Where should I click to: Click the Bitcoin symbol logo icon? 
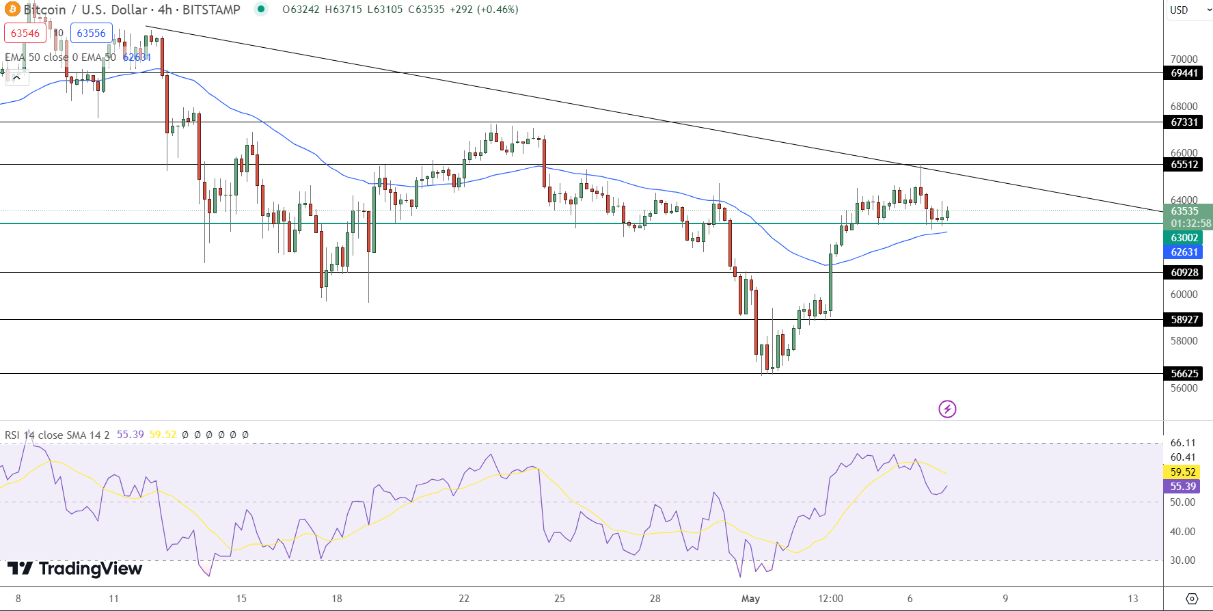click(x=12, y=10)
